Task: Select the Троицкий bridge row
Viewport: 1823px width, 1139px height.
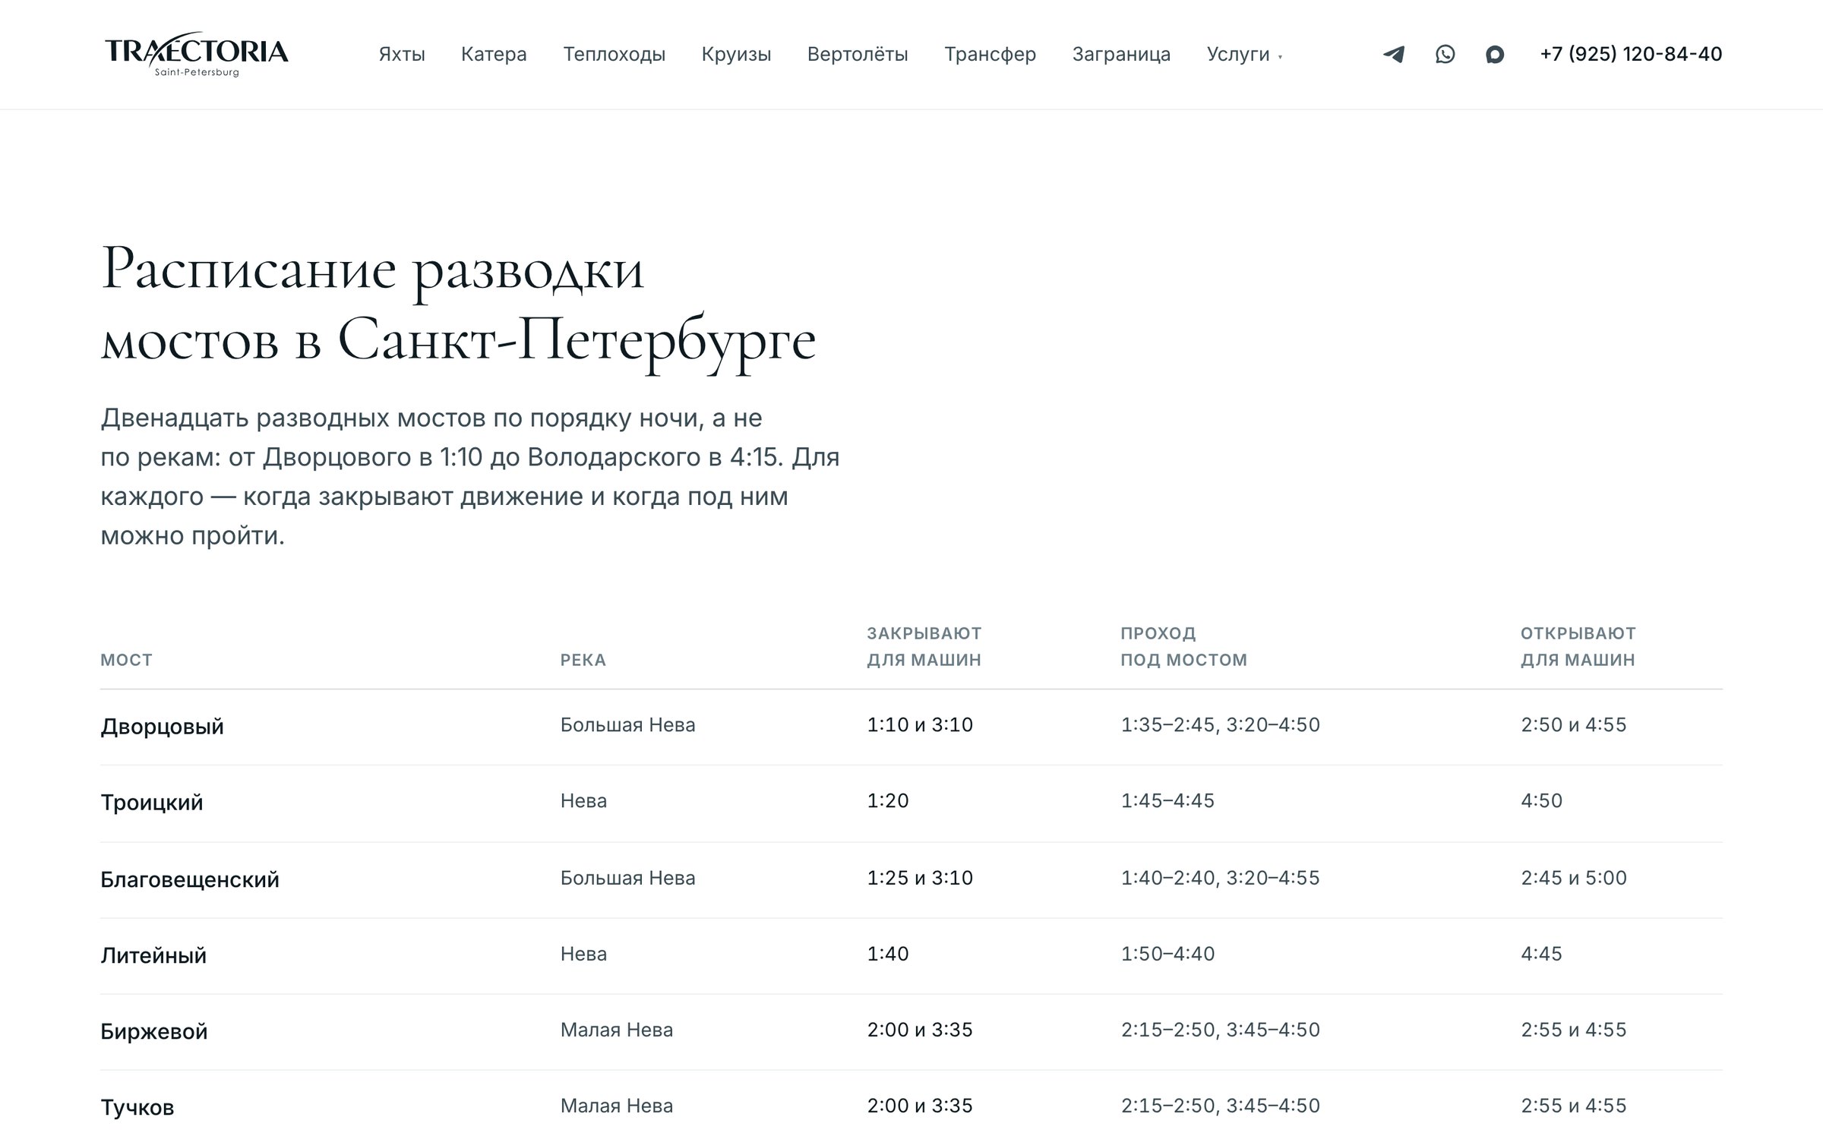Action: [x=912, y=803]
